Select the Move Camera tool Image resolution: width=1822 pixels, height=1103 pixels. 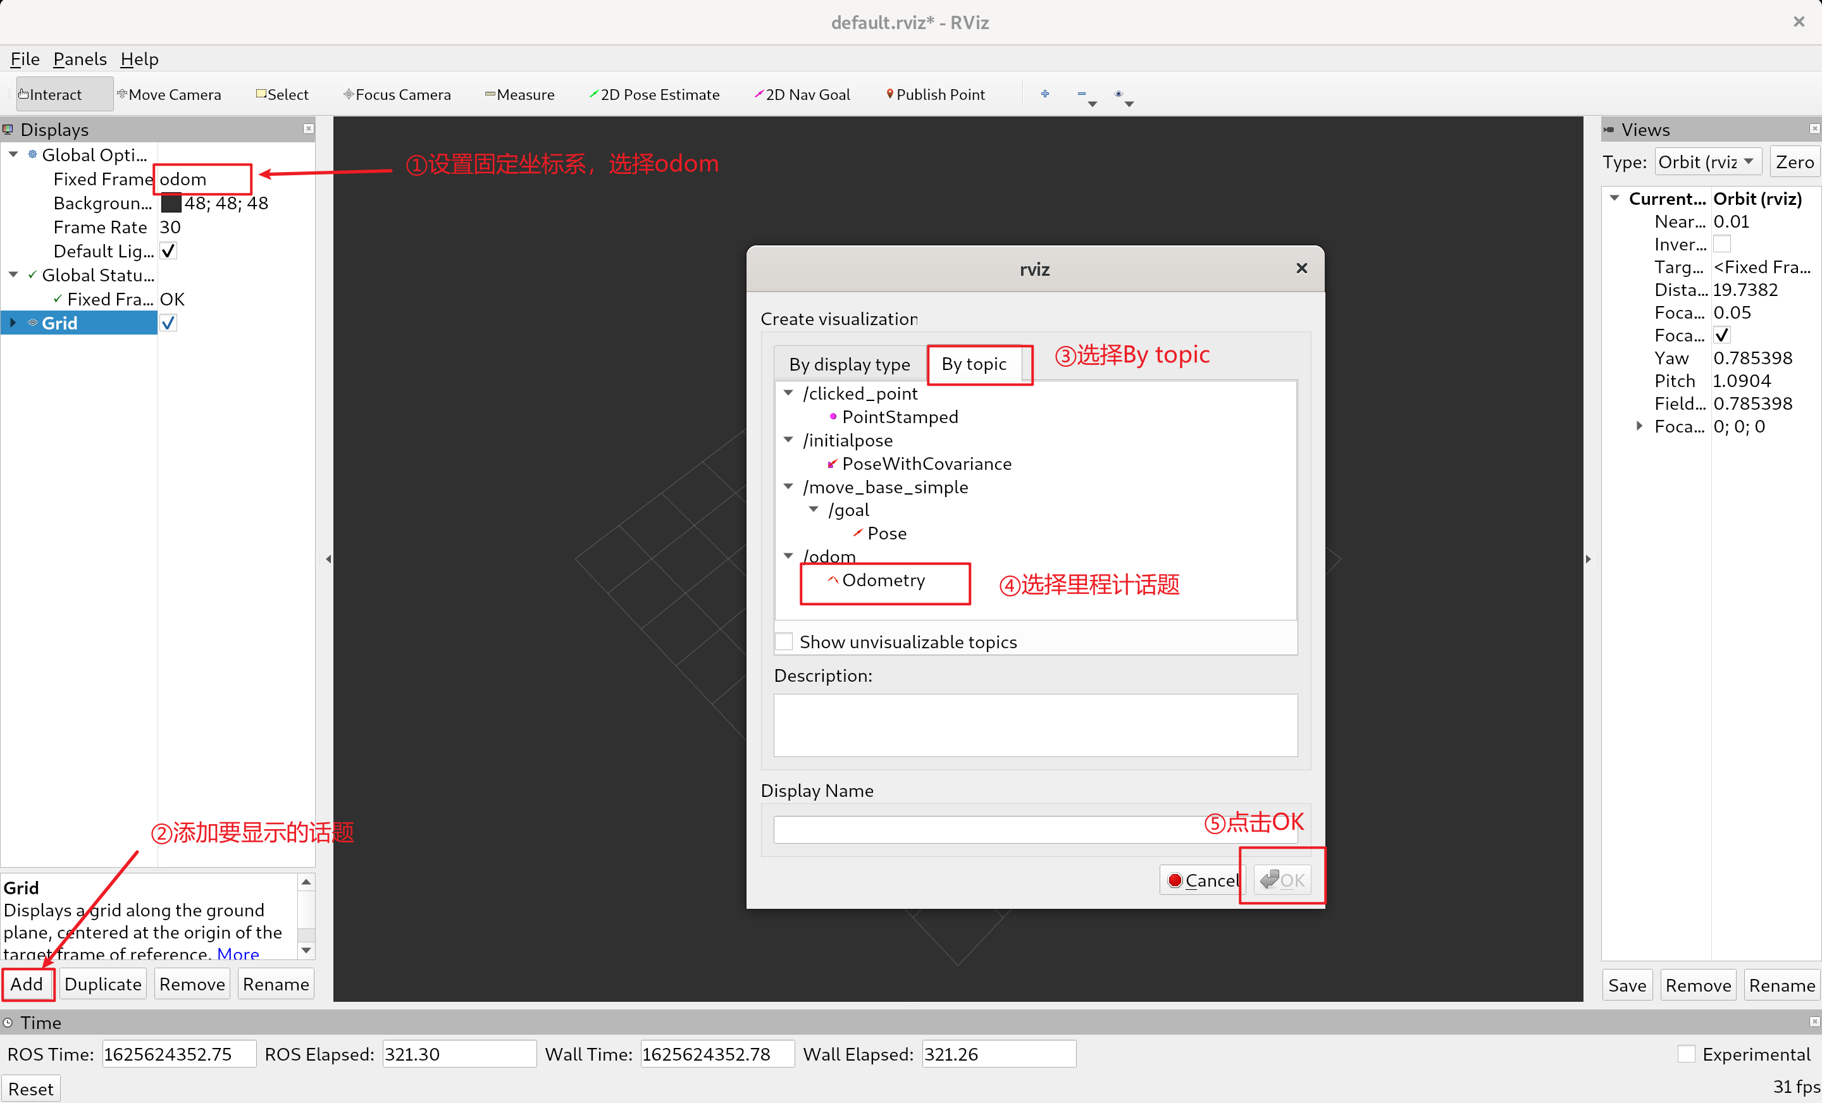coord(170,95)
